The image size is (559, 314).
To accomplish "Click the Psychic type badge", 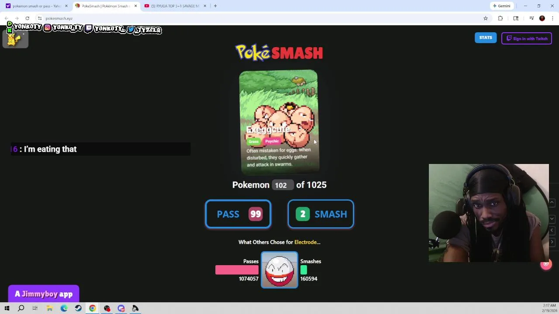I will [x=272, y=141].
